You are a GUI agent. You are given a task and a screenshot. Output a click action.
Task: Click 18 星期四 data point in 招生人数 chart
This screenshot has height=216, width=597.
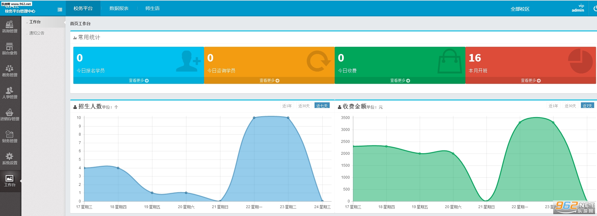[x=118, y=168]
